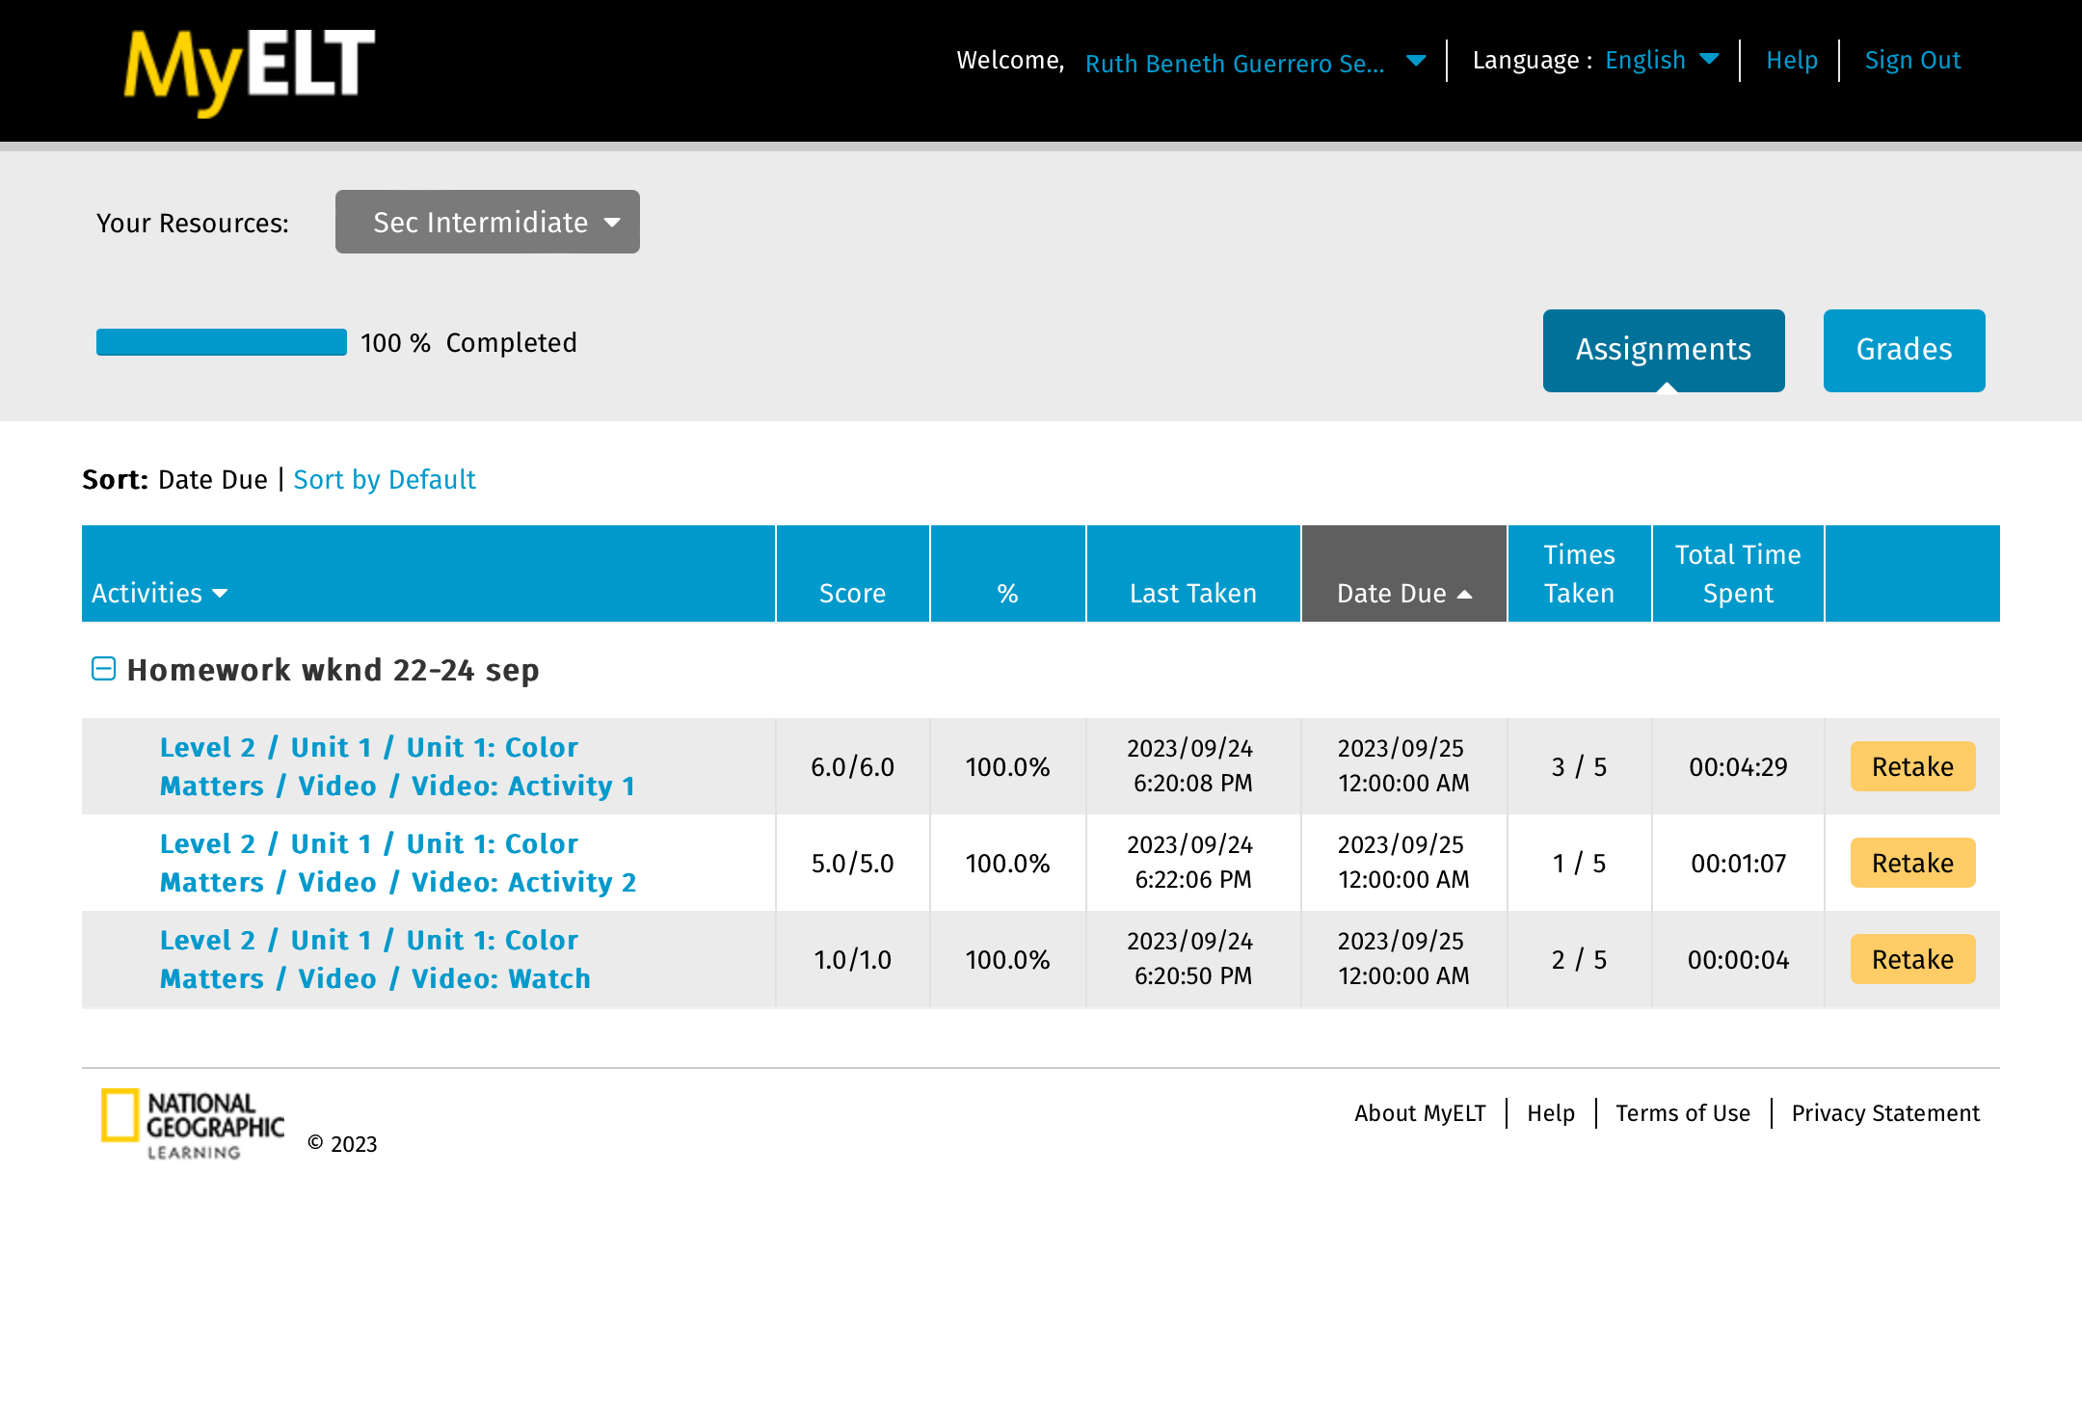Switch to the Assignments tab

[x=1663, y=350]
